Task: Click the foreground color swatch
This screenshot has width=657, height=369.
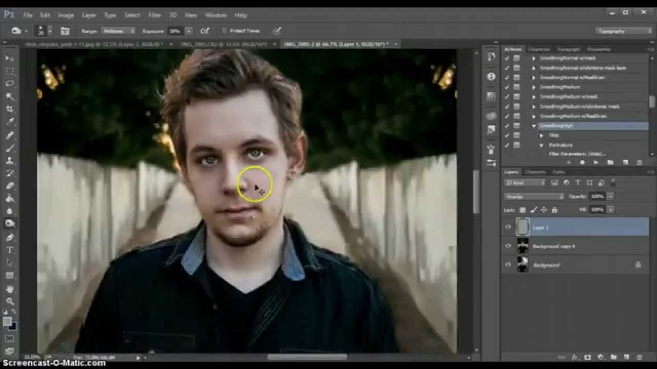Action: tap(8, 321)
